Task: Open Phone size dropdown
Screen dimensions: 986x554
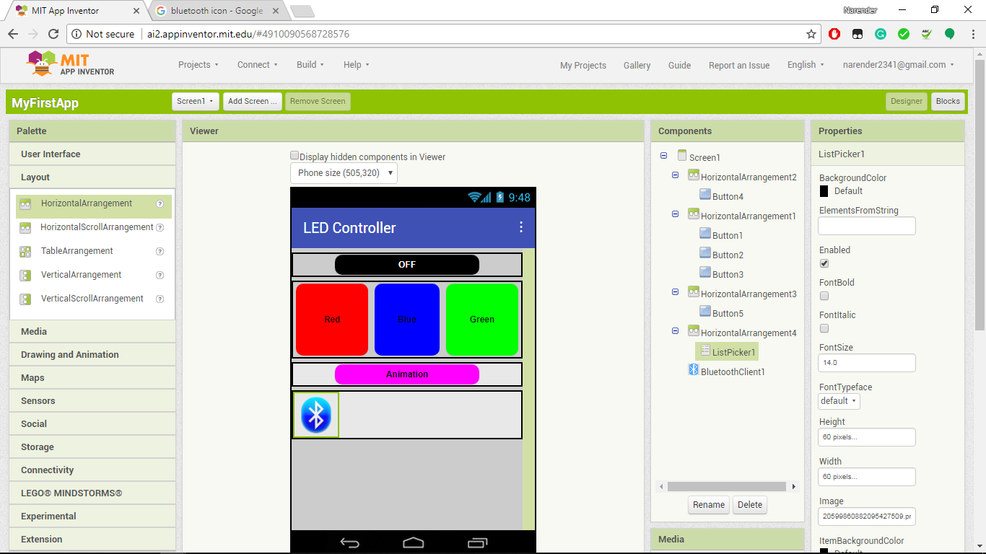Action: (344, 173)
